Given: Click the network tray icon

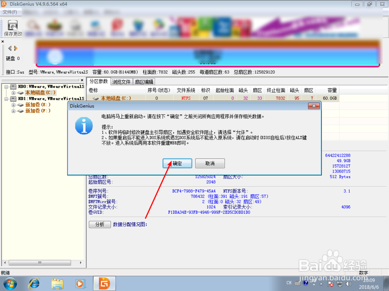Looking at the screenshot, I should click(x=339, y=284).
